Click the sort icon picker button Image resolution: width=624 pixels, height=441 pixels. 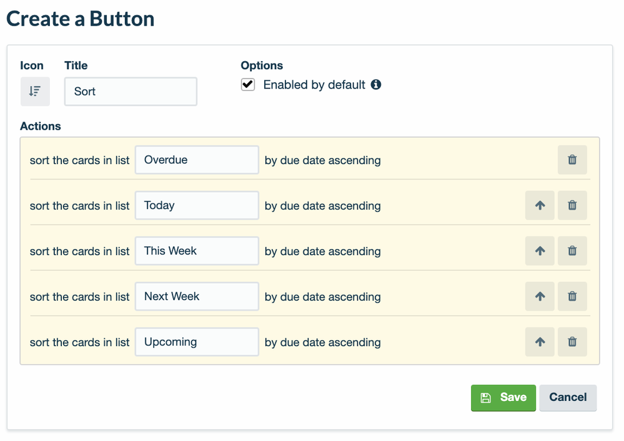(35, 91)
